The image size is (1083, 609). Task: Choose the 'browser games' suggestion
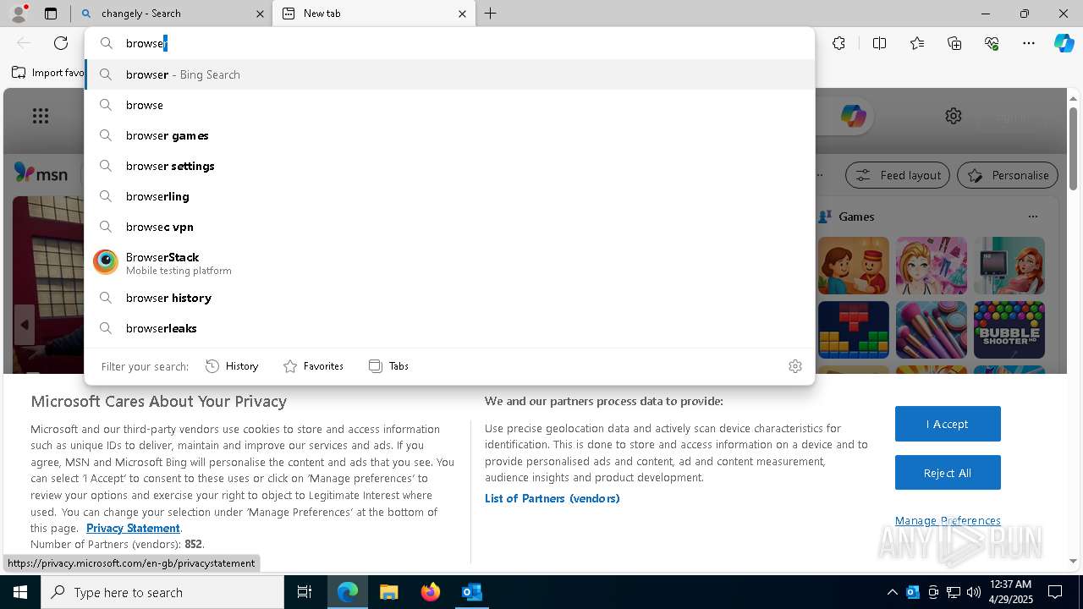449,135
